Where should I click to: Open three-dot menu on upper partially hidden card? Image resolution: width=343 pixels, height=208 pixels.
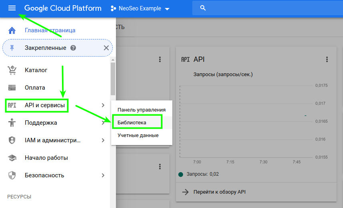pos(160,59)
